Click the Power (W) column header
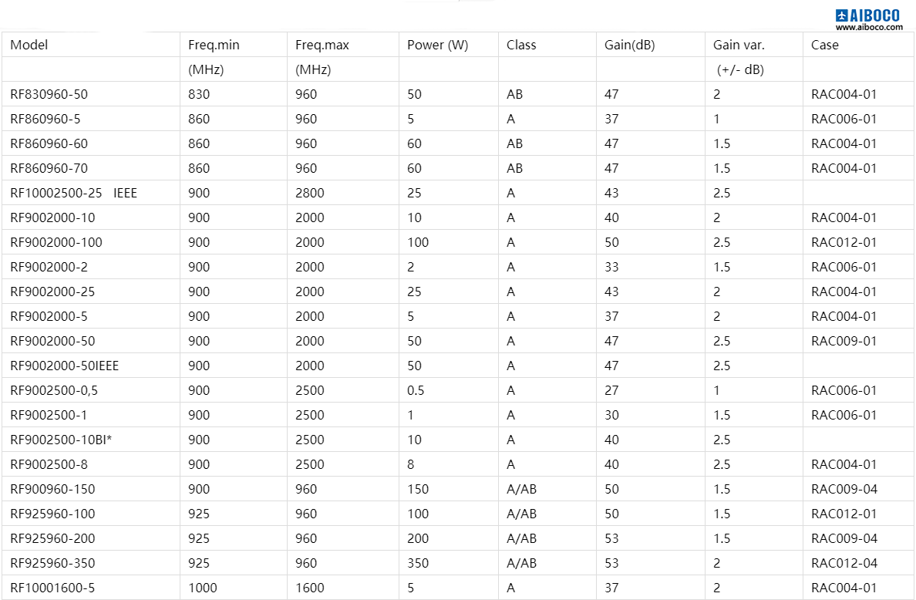The height and width of the screenshot is (600, 916). [x=437, y=45]
